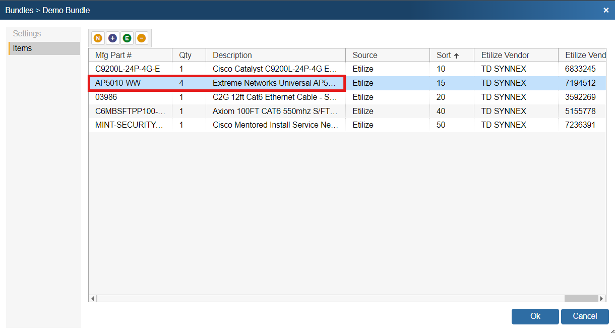Select the C9200L-24P-4G-E row
Viewport: 615px width, 333px height.
click(x=128, y=69)
